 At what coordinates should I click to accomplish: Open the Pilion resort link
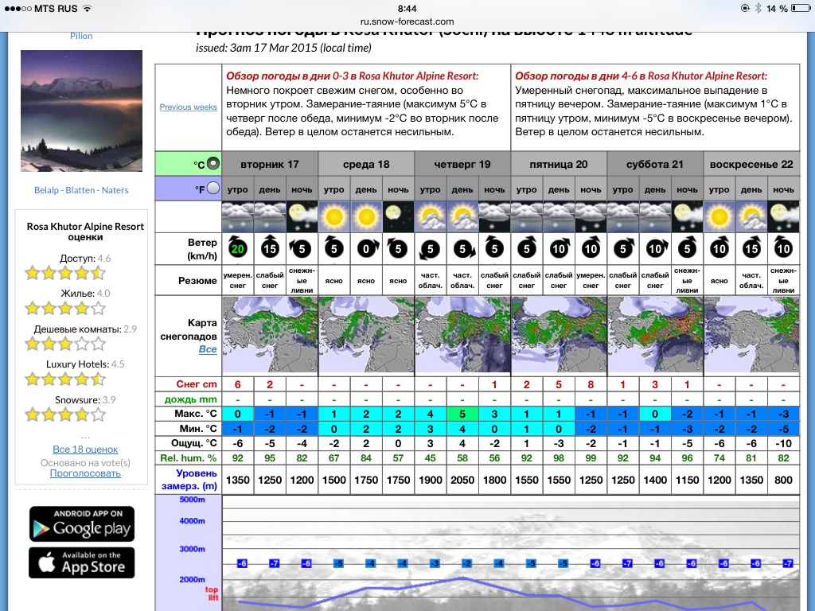click(81, 36)
